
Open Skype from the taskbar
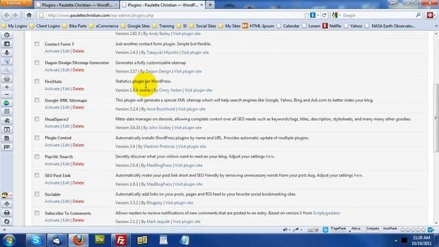point(36,240)
